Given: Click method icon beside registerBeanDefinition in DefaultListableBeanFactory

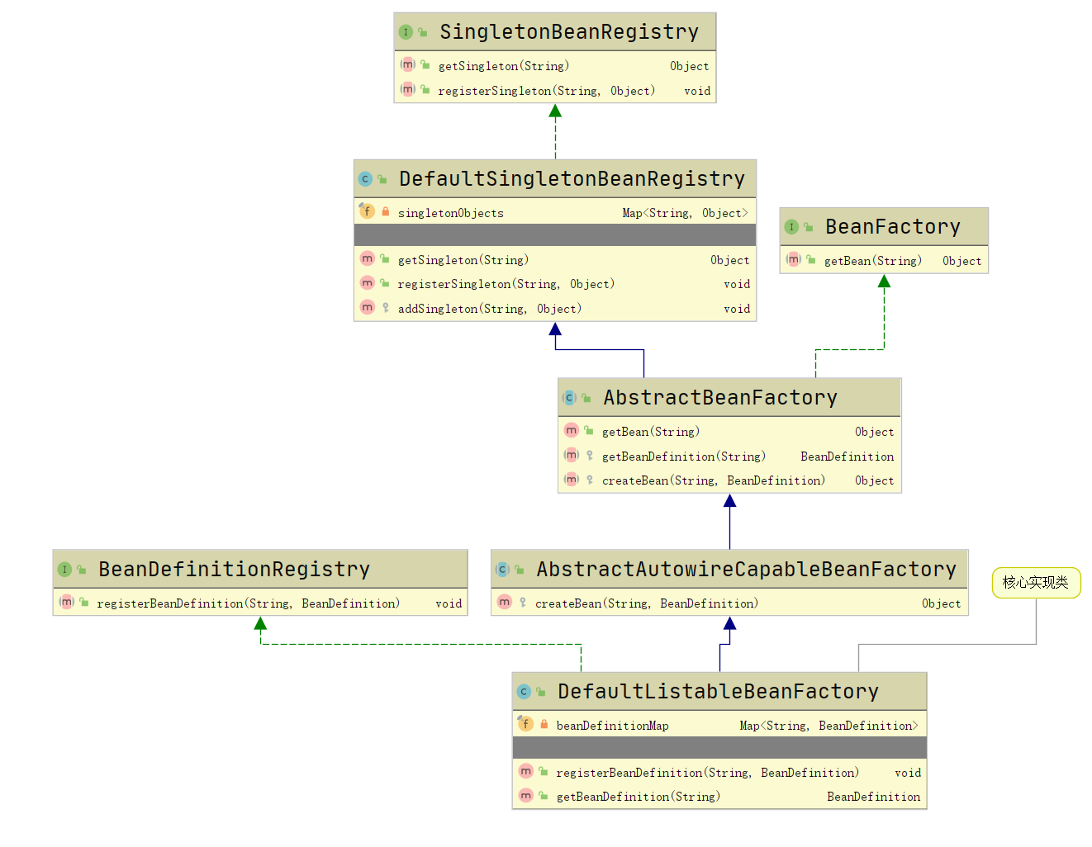Looking at the screenshot, I should [526, 771].
